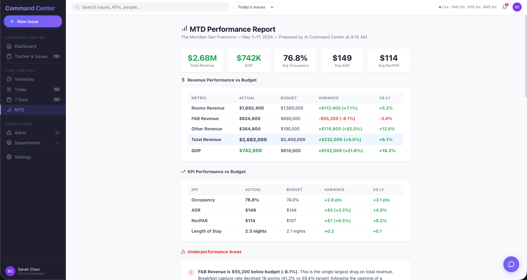527x280 pixels.
Task: Click the search magnifier icon
Action: [77, 7]
